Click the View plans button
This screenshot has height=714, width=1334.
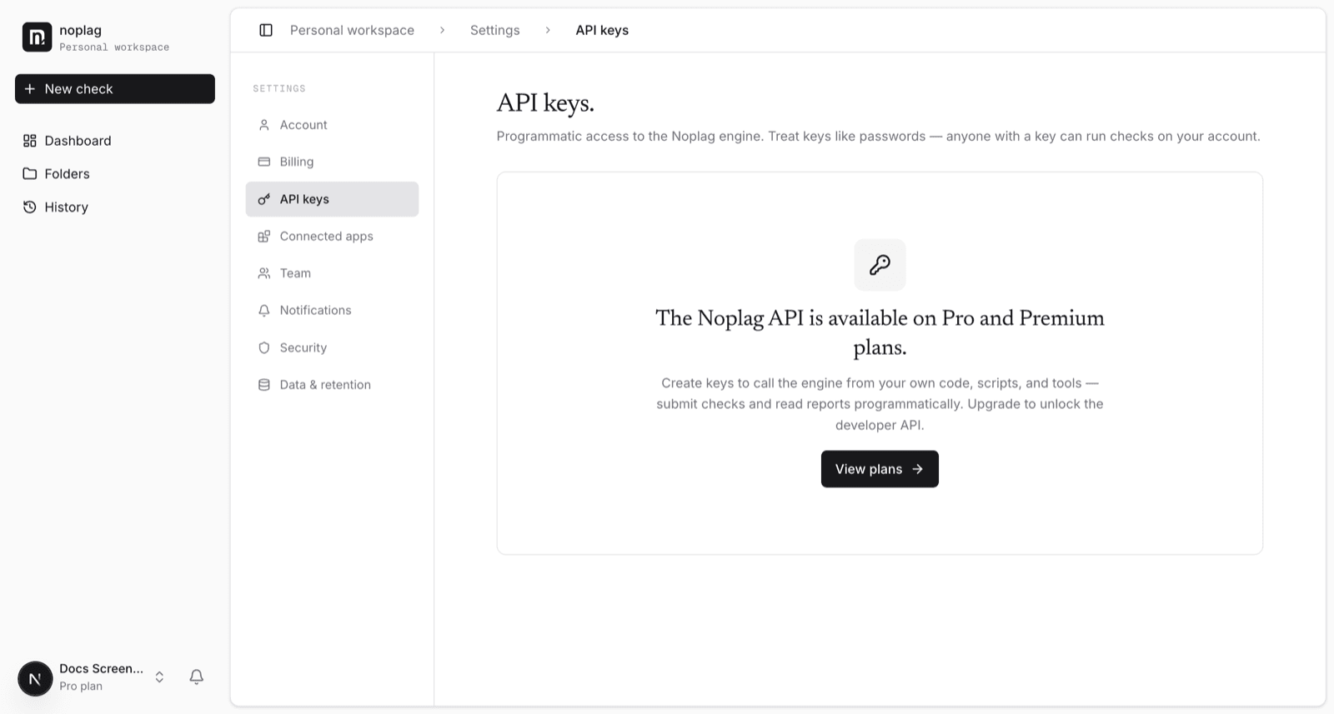(880, 469)
